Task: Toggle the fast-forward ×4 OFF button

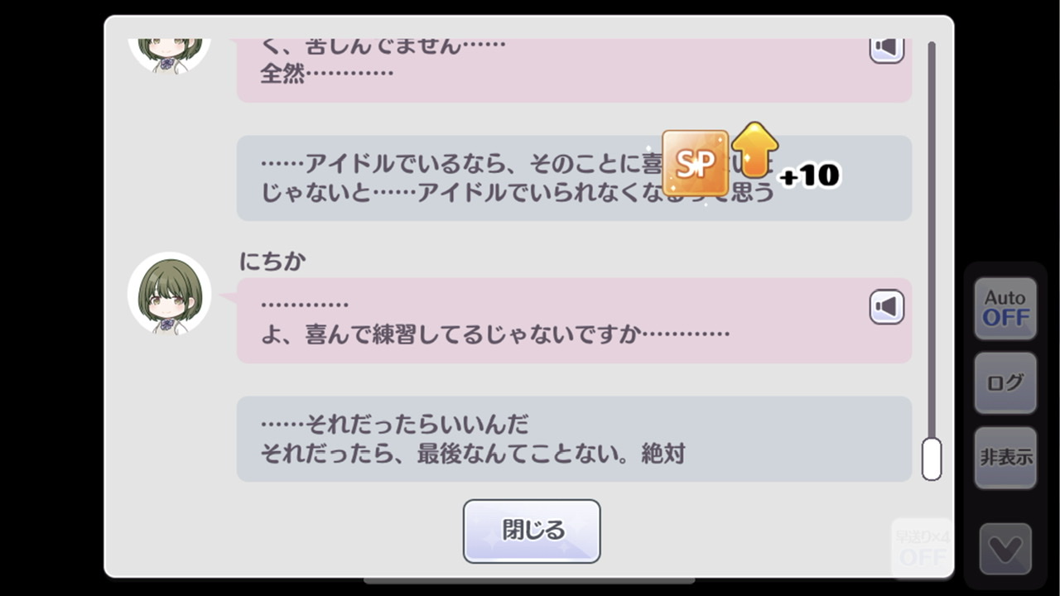Action: 922,548
